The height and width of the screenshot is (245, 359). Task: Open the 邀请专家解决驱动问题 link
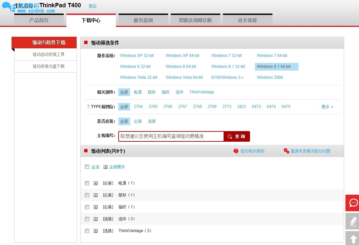click(x=310, y=151)
